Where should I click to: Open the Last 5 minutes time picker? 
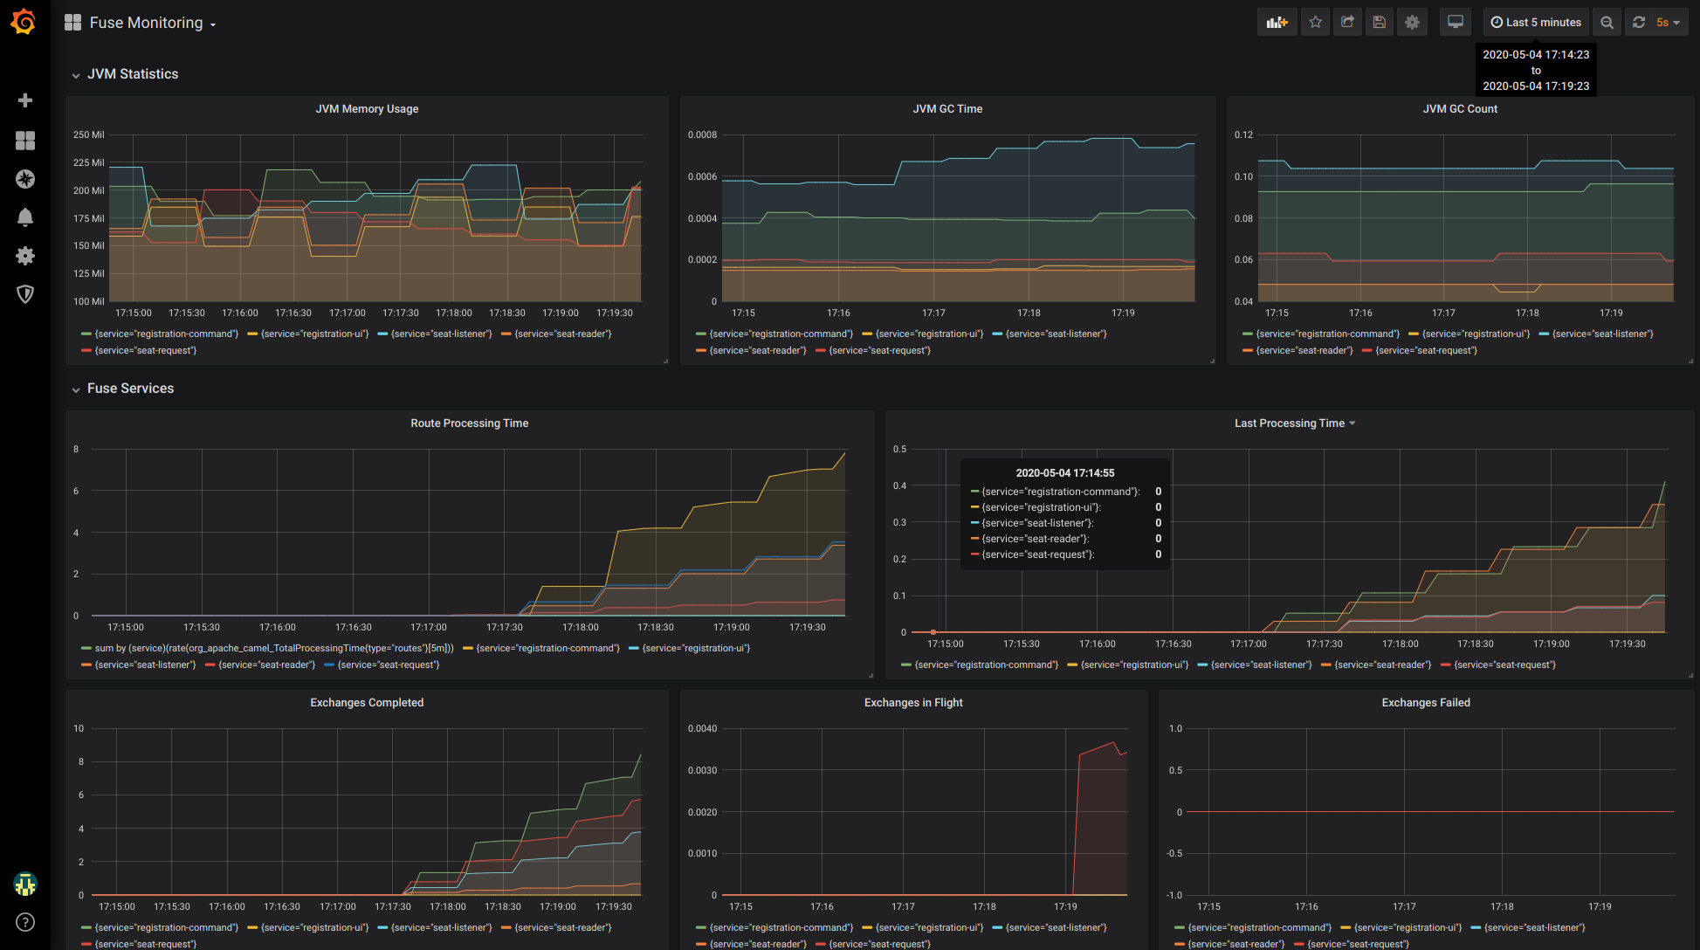click(x=1536, y=22)
